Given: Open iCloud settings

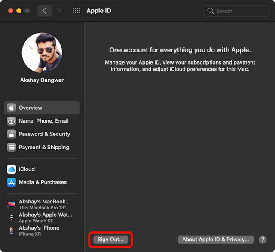Looking at the screenshot, I should point(42,169).
